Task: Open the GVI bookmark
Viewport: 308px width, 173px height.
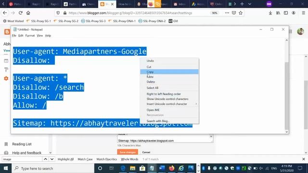Action: pos(173,21)
